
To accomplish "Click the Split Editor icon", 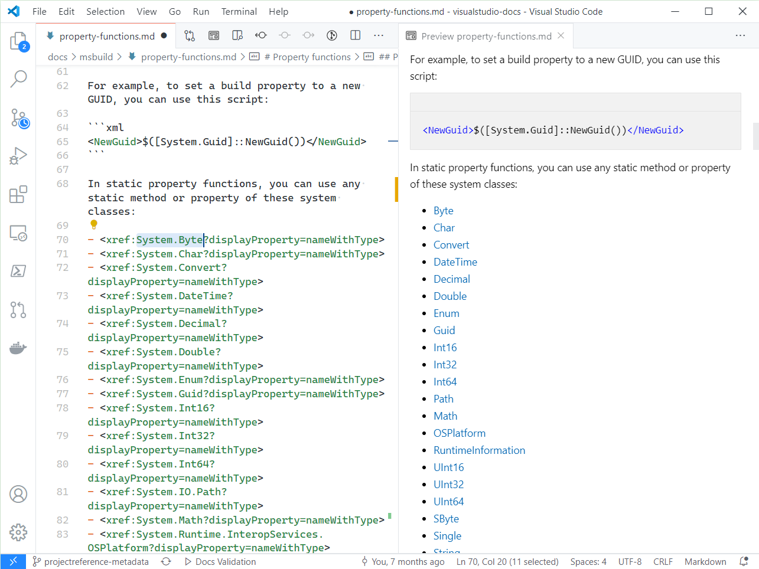I will coord(355,35).
